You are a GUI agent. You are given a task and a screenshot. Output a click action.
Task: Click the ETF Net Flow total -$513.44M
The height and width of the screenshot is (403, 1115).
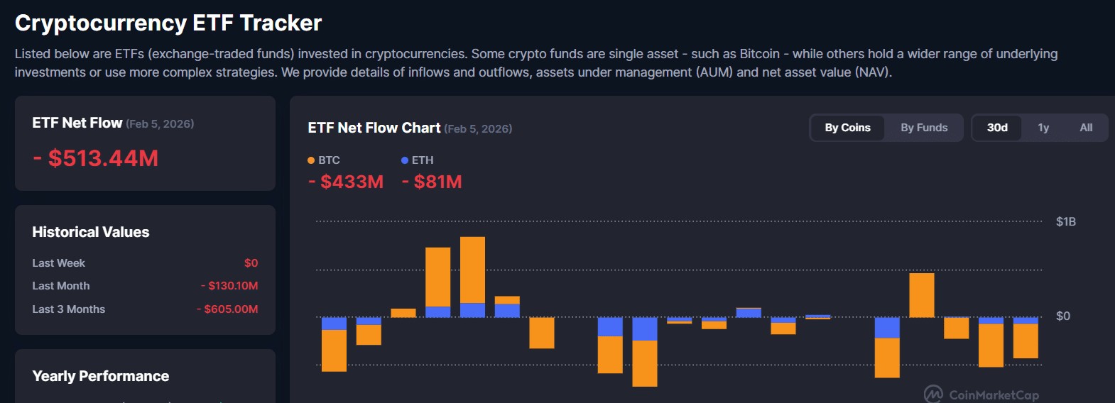(x=96, y=158)
